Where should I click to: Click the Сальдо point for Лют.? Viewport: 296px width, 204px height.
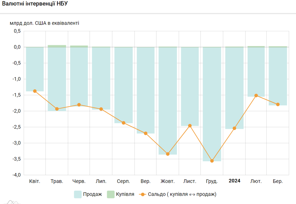coord(256,95)
